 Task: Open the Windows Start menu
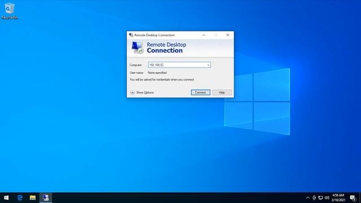click(6, 198)
